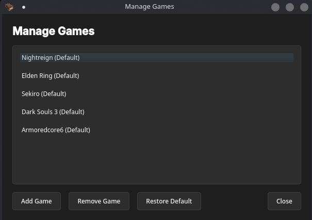312x220 pixels.
Task: Click the Remove Game button
Action: pyautogui.click(x=98, y=201)
